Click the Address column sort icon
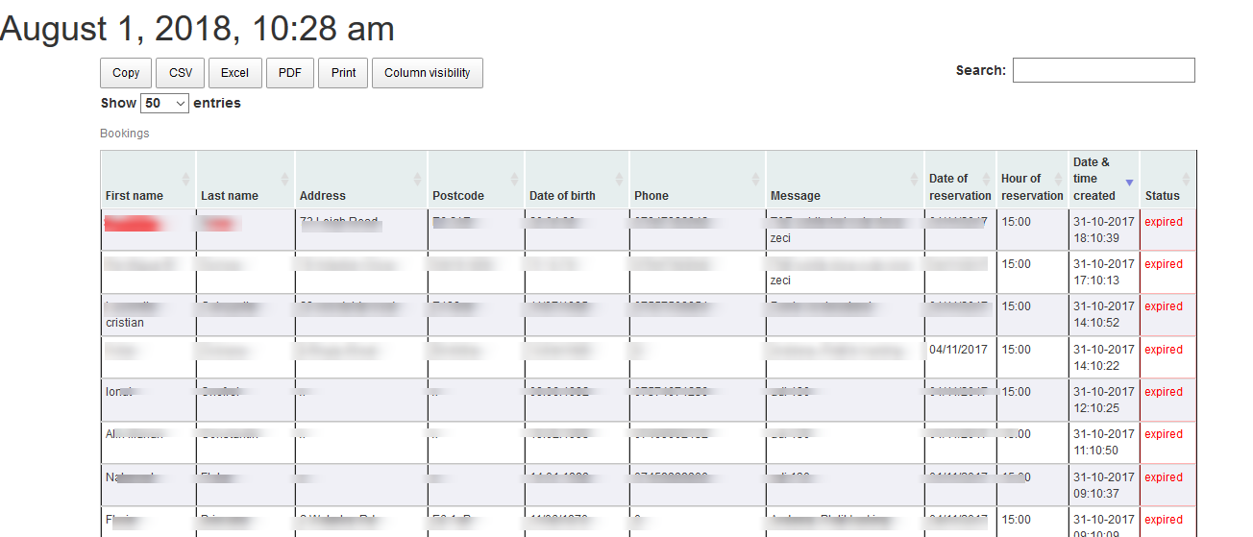 (x=417, y=179)
